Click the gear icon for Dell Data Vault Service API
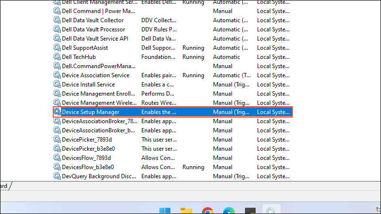The image size is (381, 214). tap(57, 39)
